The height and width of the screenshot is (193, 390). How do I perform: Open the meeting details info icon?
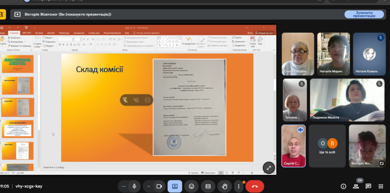click(x=343, y=186)
